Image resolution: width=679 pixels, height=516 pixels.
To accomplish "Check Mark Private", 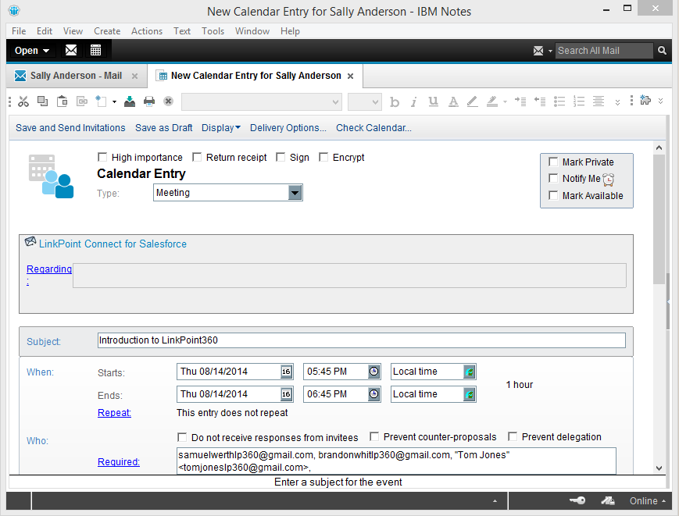I will (x=553, y=162).
